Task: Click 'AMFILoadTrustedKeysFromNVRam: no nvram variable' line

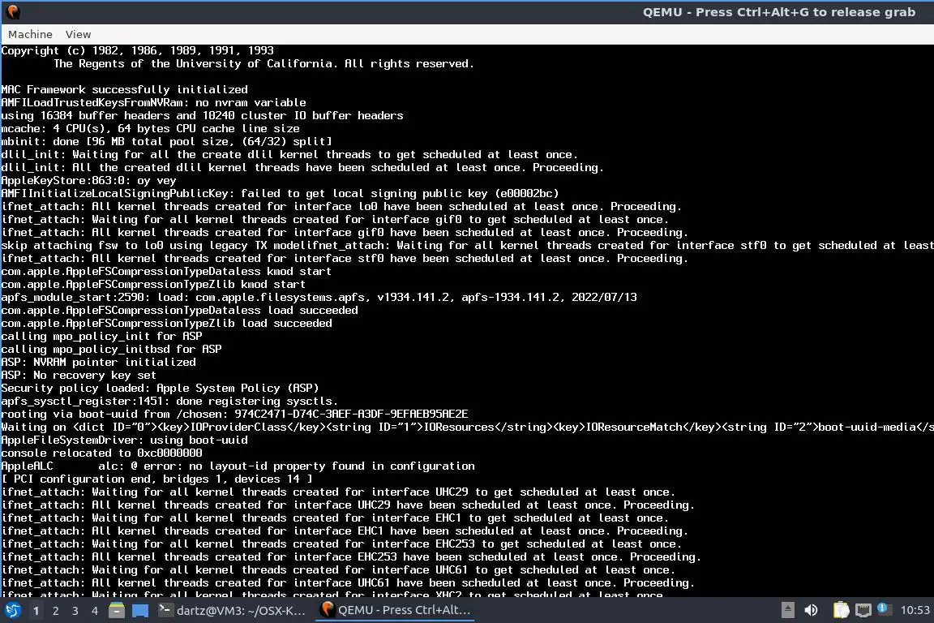Action: point(154,103)
